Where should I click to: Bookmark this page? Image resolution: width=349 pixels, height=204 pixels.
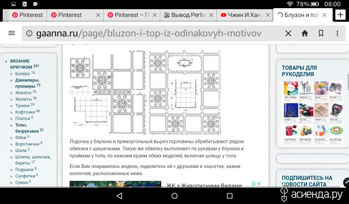click(321, 33)
